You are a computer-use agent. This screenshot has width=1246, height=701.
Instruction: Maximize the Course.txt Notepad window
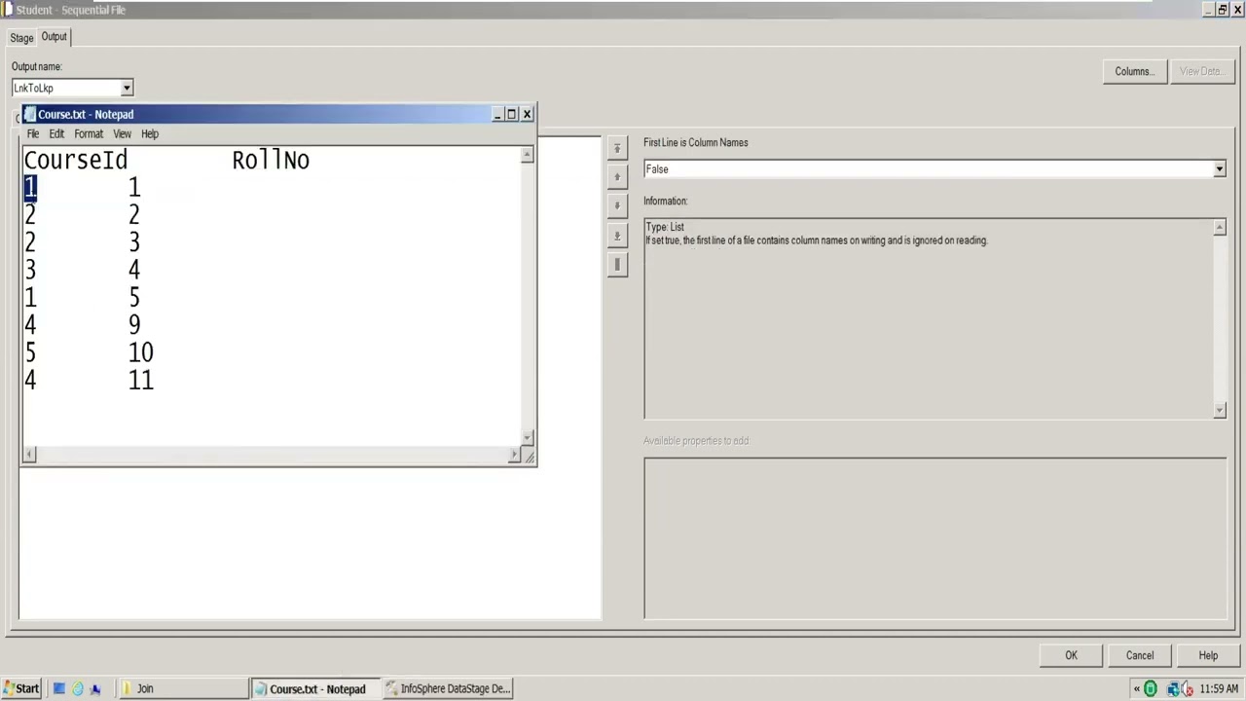[x=511, y=115]
